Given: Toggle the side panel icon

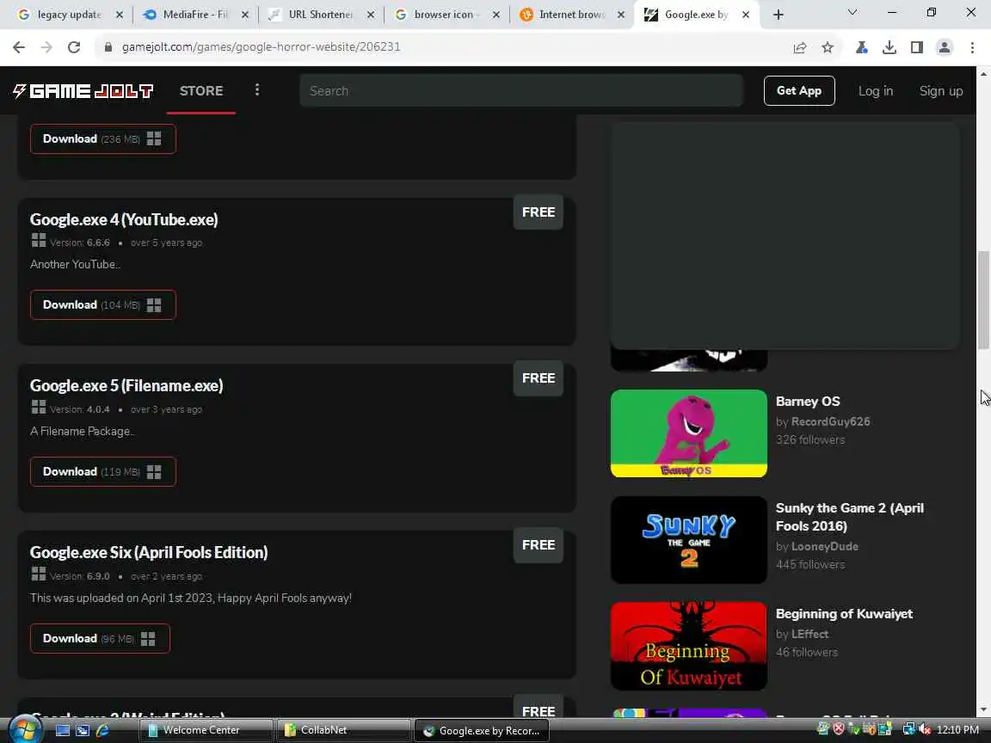Looking at the screenshot, I should click(x=917, y=47).
